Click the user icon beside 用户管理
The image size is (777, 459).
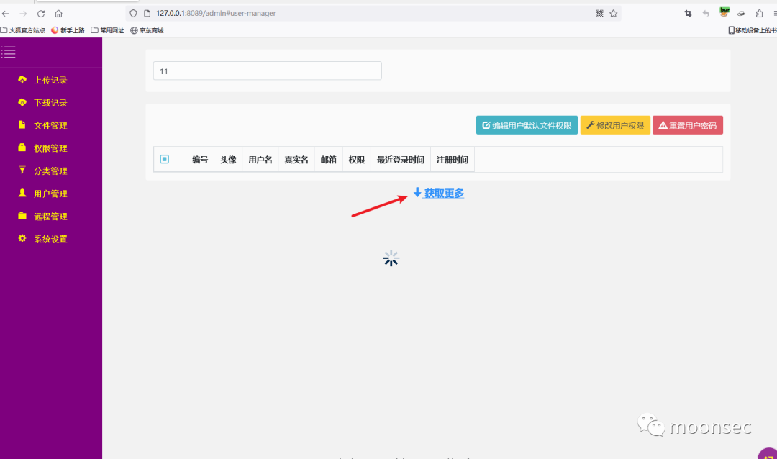click(22, 193)
